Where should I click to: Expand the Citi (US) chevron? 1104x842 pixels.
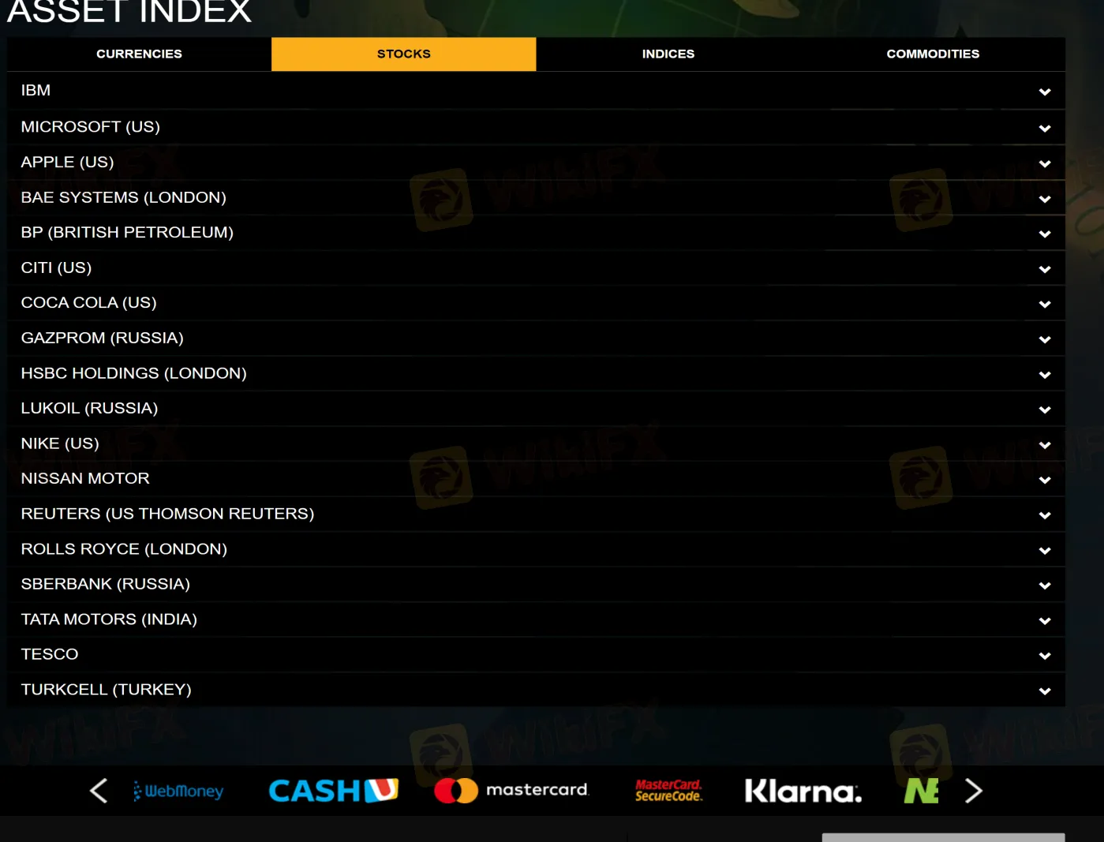(1045, 269)
